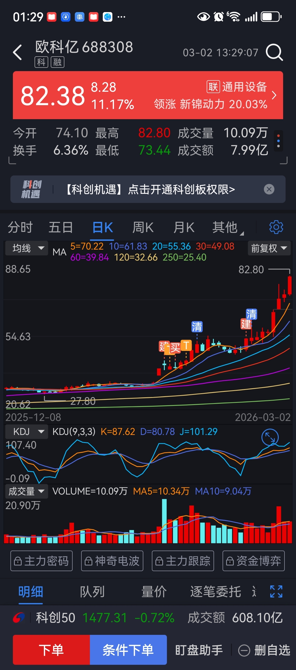Tap the current price 82.38
The width and height of the screenshot is (296, 670).
53,96
